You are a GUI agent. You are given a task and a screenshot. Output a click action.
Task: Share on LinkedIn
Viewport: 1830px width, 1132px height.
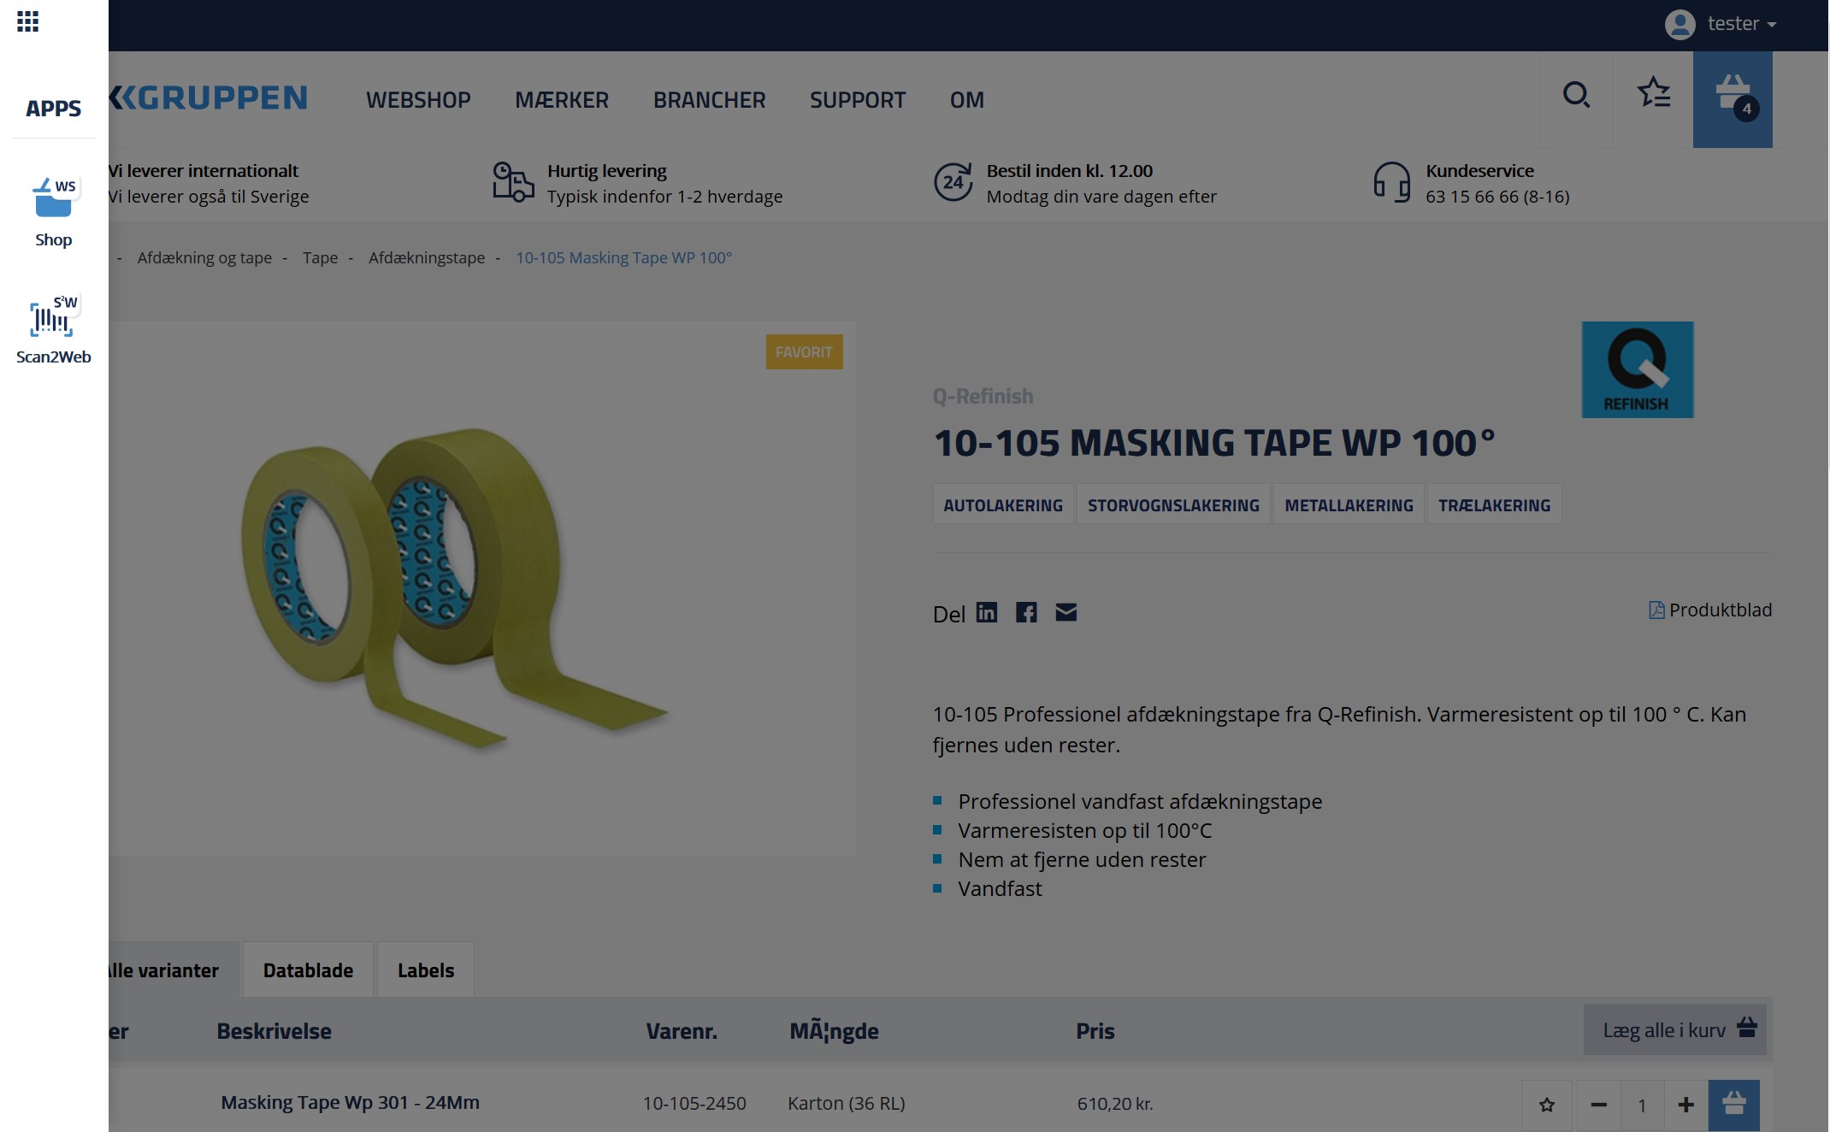(x=986, y=612)
